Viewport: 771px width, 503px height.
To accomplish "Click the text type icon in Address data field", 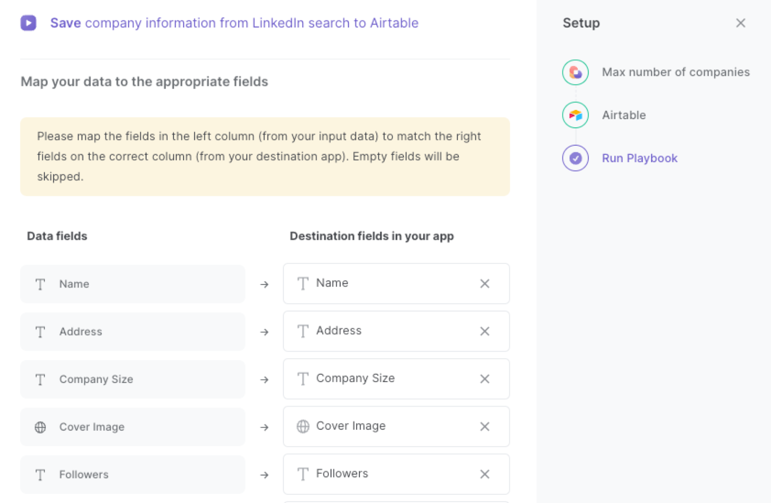I will coord(40,332).
